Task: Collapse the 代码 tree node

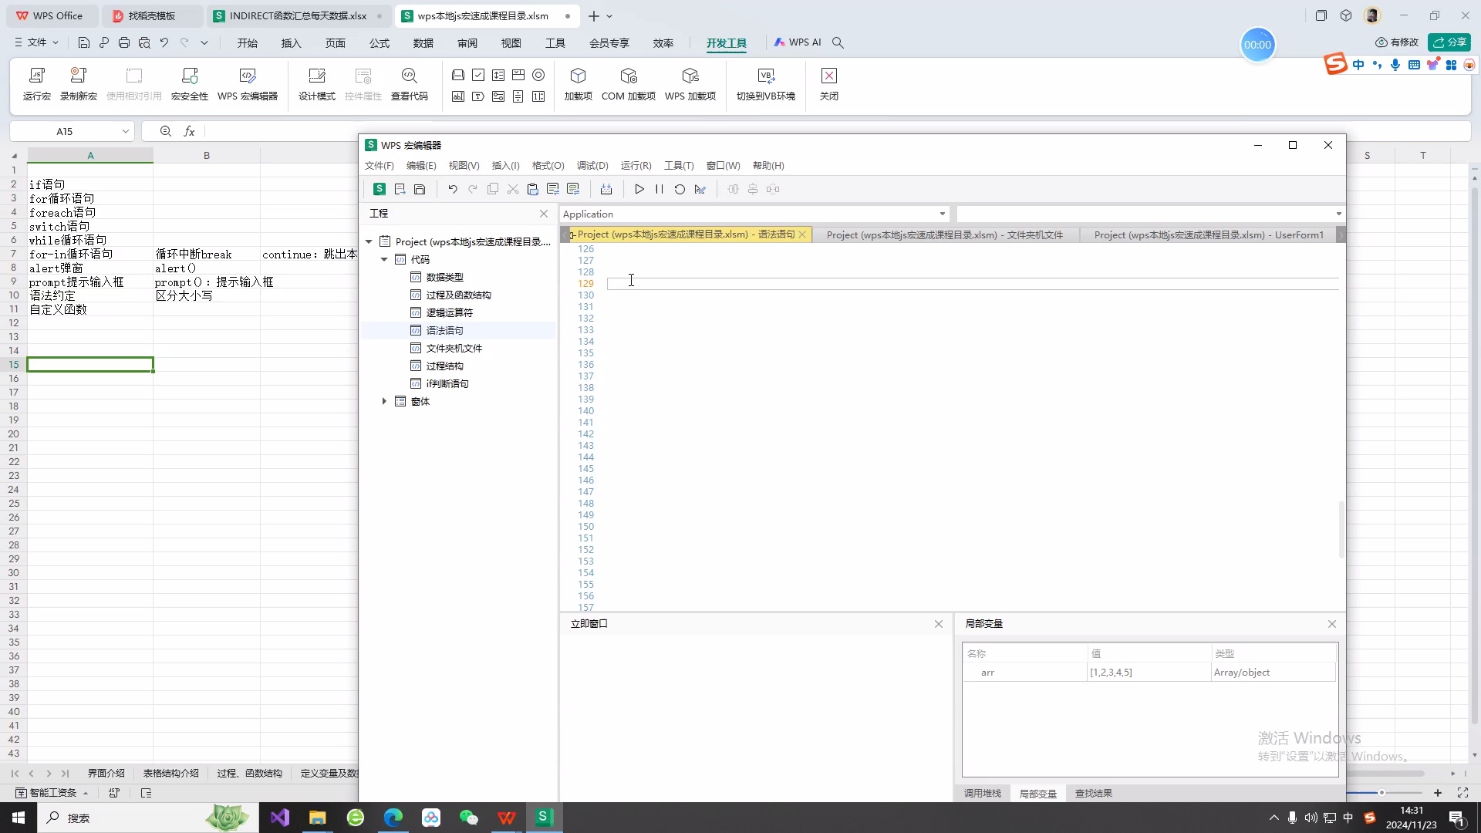Action: click(384, 259)
